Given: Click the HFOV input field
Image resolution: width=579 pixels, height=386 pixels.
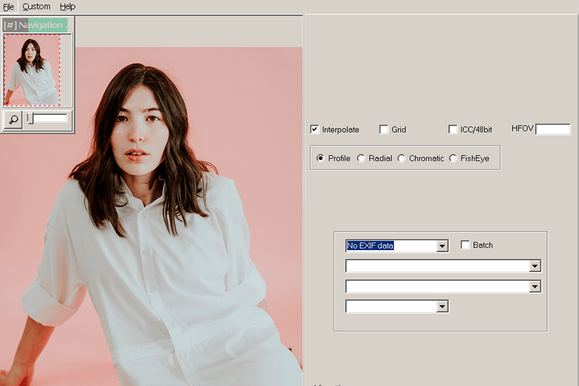Looking at the screenshot, I should (x=552, y=129).
